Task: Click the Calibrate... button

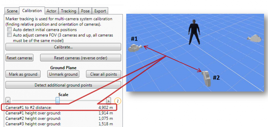Action: (x=63, y=47)
